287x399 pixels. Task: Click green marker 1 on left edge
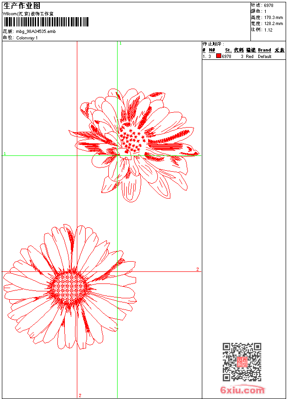(x=5, y=154)
